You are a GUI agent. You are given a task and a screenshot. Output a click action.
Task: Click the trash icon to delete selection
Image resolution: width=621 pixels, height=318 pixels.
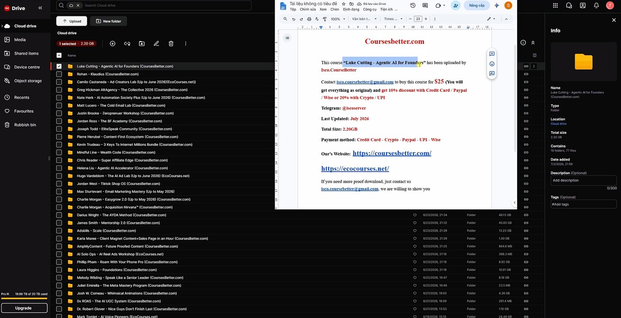click(x=171, y=43)
